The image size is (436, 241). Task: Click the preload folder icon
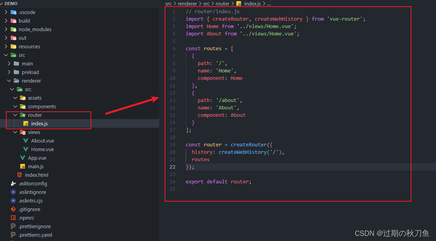coord(16,72)
